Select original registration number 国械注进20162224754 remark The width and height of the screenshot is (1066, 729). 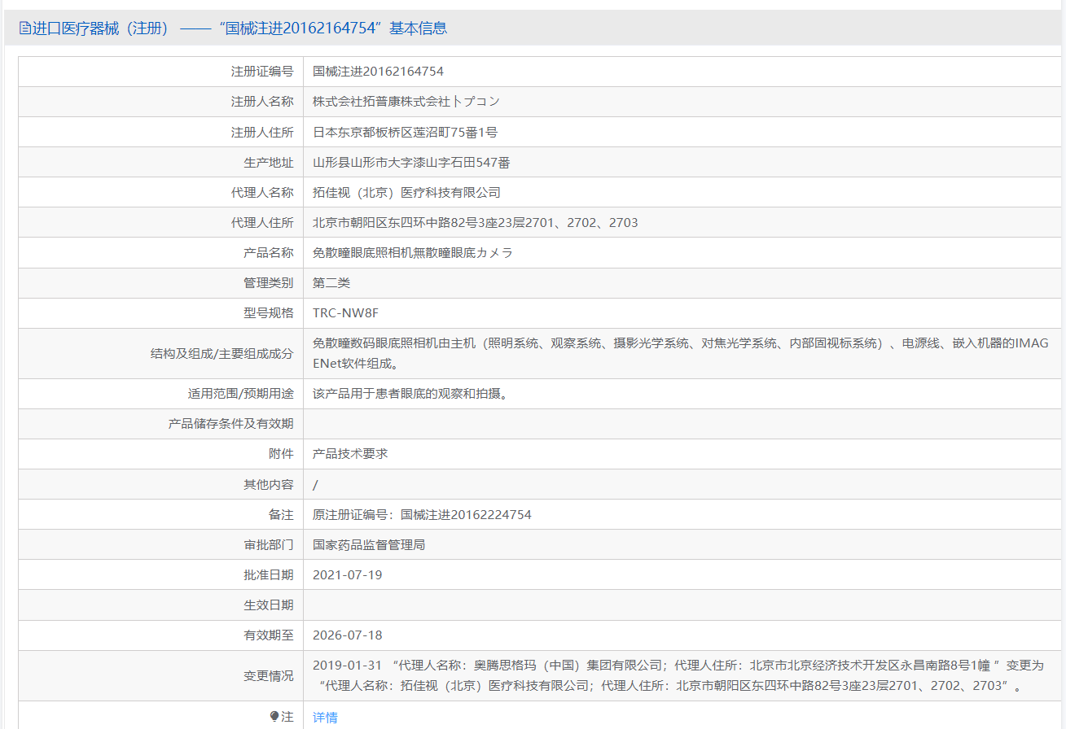point(422,515)
